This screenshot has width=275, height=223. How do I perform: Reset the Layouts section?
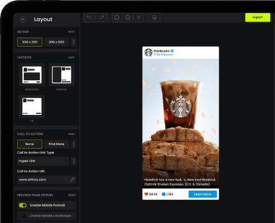pyautogui.click(x=72, y=57)
